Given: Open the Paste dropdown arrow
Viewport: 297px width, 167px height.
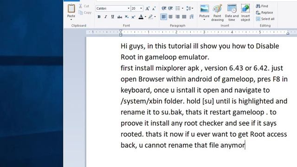Looking at the screenshot, I should pos(71,19).
